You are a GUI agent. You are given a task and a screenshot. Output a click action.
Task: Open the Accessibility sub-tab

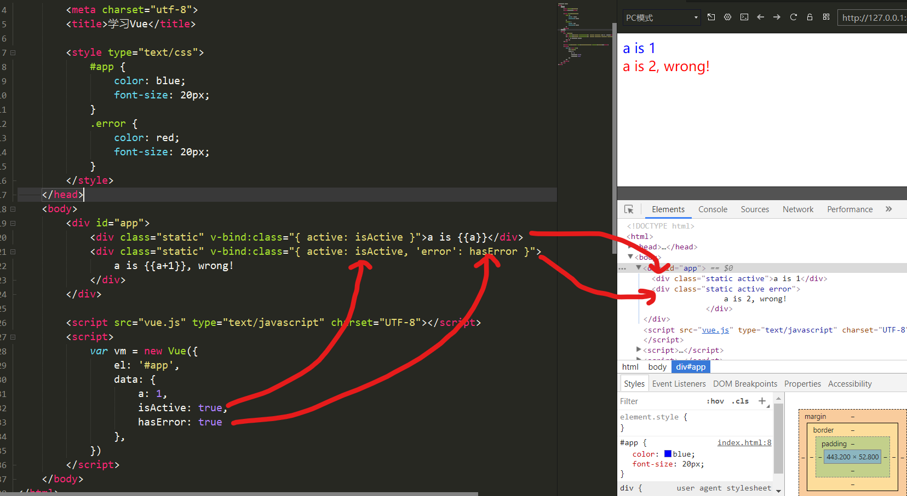pyautogui.click(x=849, y=384)
